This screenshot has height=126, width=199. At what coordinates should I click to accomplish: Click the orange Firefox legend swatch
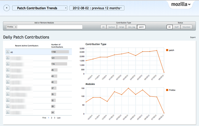[167, 90]
